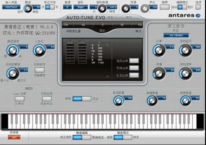The width and height of the screenshot is (206, 145).
Task: Click the 音高数量 pitch amount knob
Action: click(118, 101)
